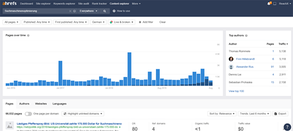The width and height of the screenshot is (293, 131).
Task: Click Alexander Rus's avatar icon
Action: tap(231, 67)
